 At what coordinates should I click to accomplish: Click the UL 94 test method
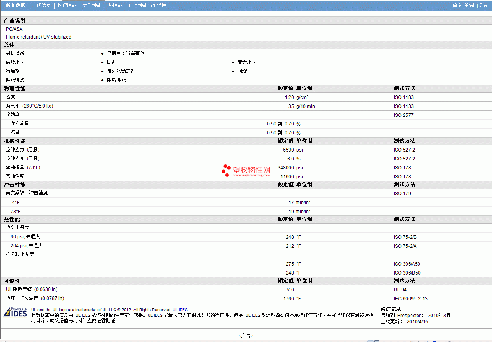pos(400,290)
